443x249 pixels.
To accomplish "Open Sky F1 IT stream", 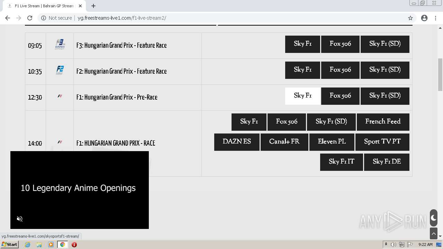I will click(x=342, y=162).
